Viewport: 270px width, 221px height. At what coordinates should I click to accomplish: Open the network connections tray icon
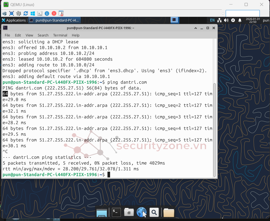[x=220, y=20]
